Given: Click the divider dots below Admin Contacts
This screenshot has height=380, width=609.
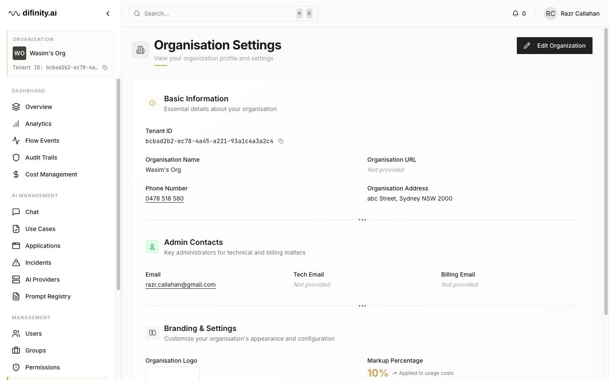Looking at the screenshot, I should (x=362, y=306).
